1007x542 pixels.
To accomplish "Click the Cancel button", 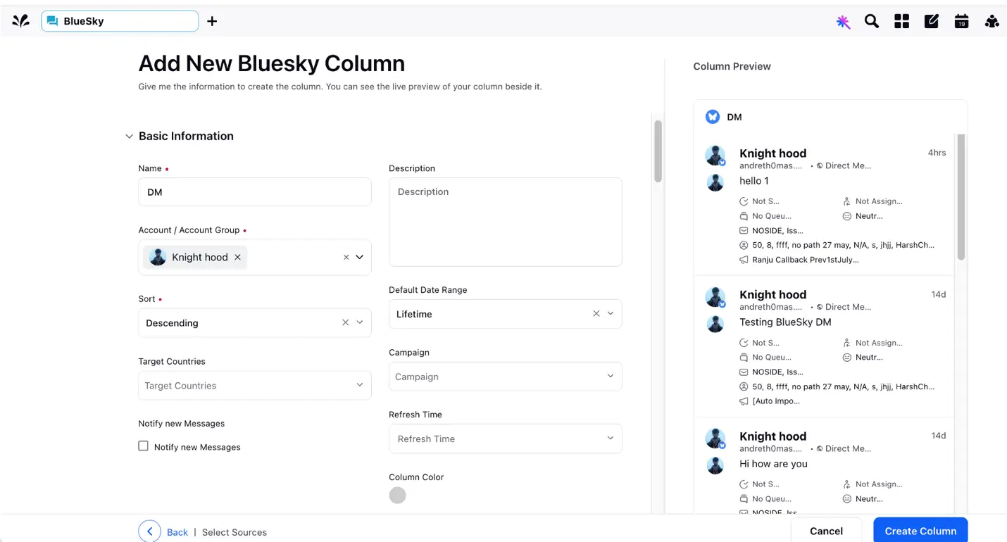I will tap(827, 531).
